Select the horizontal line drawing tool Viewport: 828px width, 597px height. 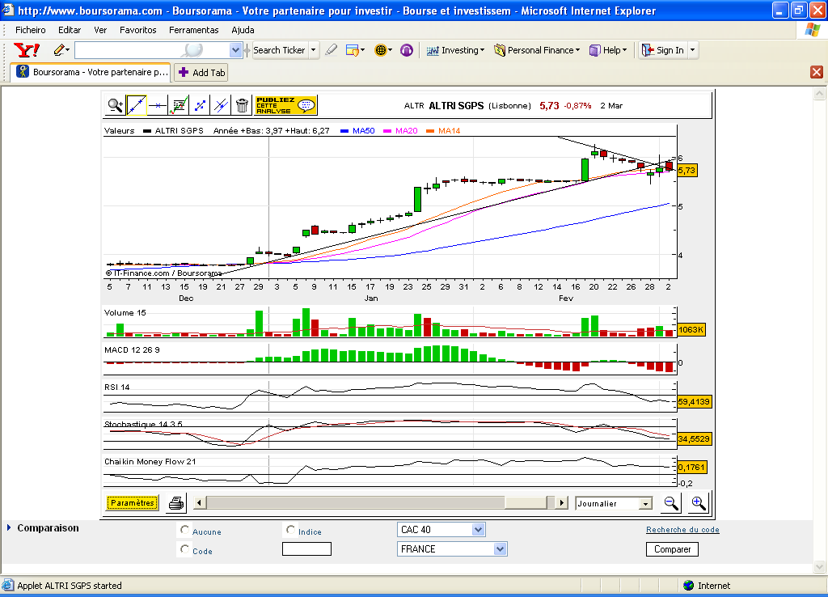click(158, 105)
